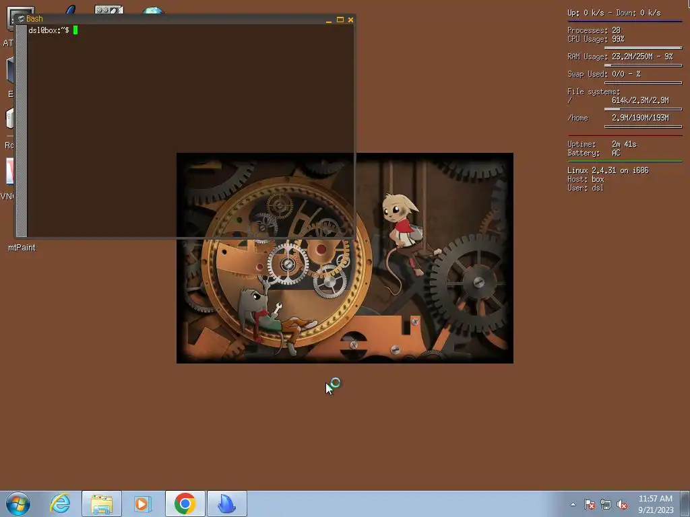The height and width of the screenshot is (517, 690).
Task: Click the Show Desktop strip beside the clock
Action: tap(685, 504)
